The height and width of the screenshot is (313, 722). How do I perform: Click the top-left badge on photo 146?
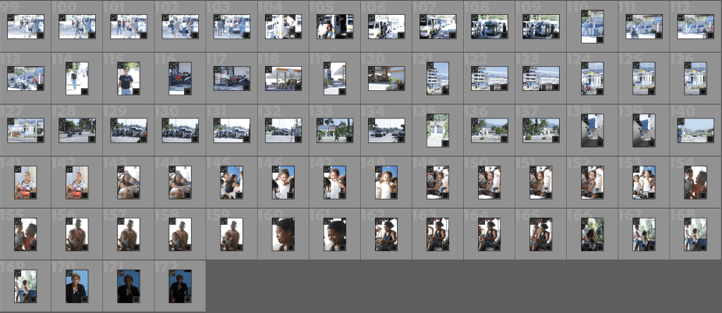pyautogui.click(x=275, y=170)
